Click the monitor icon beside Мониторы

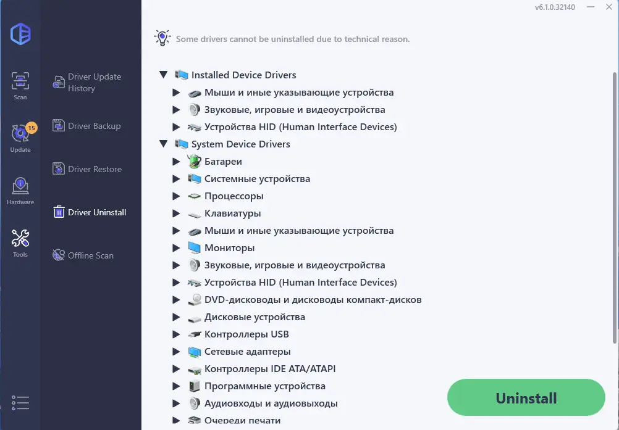(195, 248)
